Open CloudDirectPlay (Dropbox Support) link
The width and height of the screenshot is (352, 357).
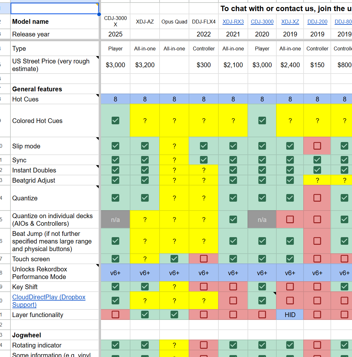[x=49, y=301]
